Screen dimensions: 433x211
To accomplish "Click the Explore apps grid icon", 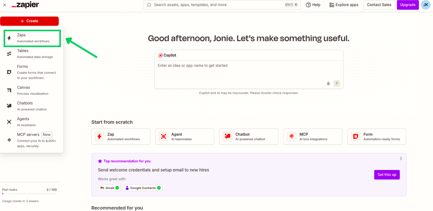I will click(332, 5).
